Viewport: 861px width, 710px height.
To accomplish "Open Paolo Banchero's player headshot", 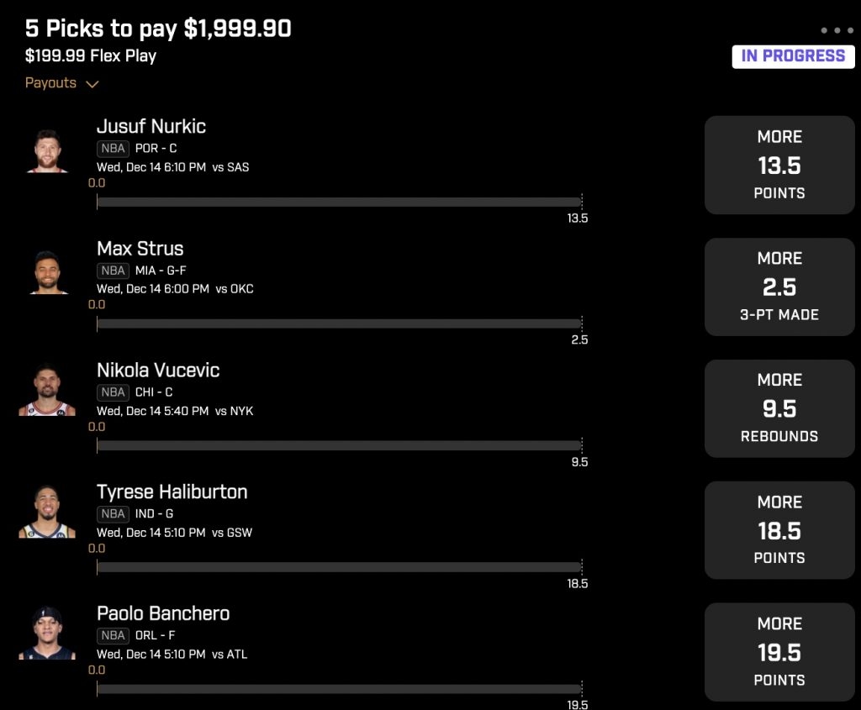I will (x=47, y=634).
